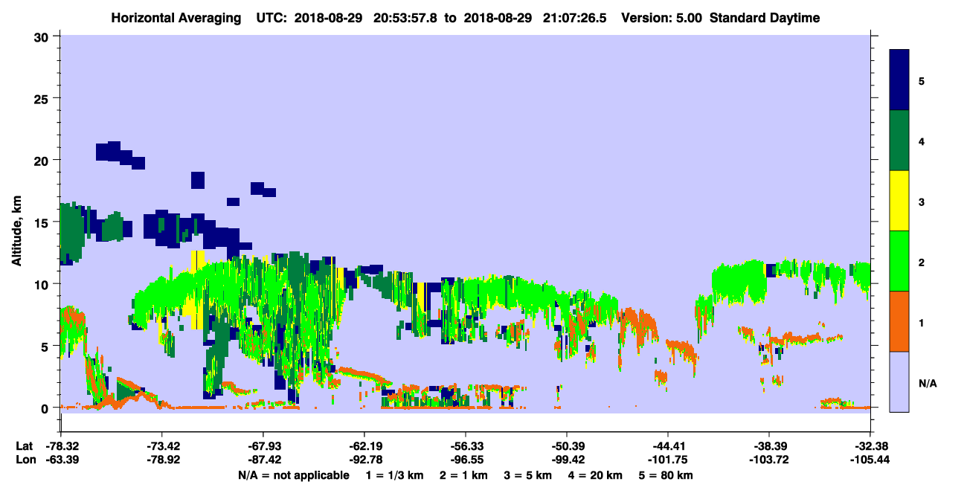The image size is (967, 496).
Task: Click the yellow level 3 legend swatch
Action: pyautogui.click(x=899, y=201)
